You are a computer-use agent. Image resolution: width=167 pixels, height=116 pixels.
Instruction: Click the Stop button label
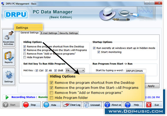[x=33, y=105]
